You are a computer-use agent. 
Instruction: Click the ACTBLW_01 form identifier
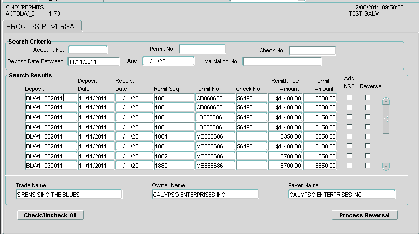[21, 13]
